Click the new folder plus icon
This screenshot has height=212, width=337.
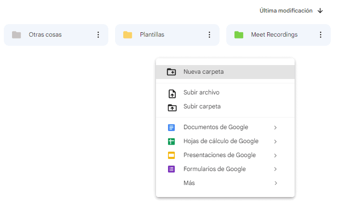171,72
